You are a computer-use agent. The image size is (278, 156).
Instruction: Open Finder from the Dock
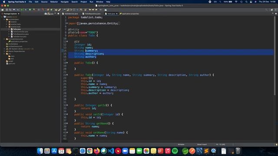[x=40, y=151]
